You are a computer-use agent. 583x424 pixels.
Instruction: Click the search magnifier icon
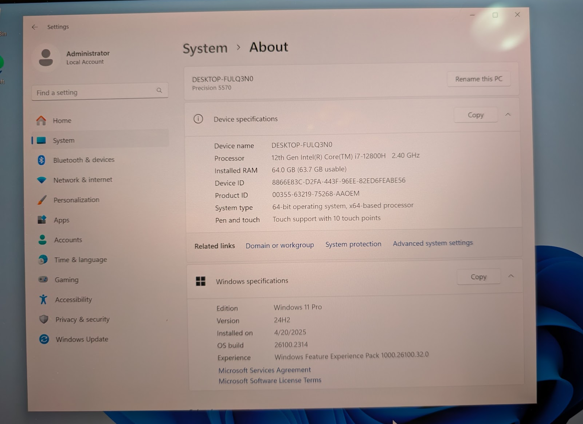pyautogui.click(x=159, y=90)
